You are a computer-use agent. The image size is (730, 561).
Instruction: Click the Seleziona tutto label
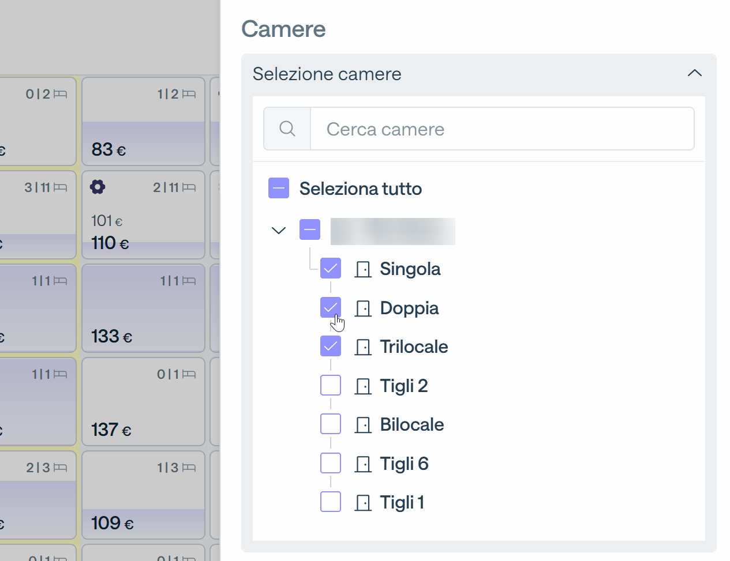point(361,189)
